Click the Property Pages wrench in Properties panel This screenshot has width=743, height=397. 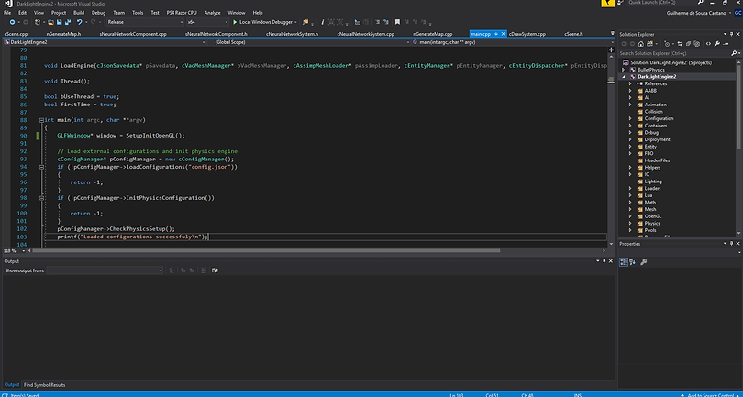point(644,261)
